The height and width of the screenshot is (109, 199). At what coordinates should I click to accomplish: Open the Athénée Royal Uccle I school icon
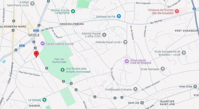pos(125,42)
